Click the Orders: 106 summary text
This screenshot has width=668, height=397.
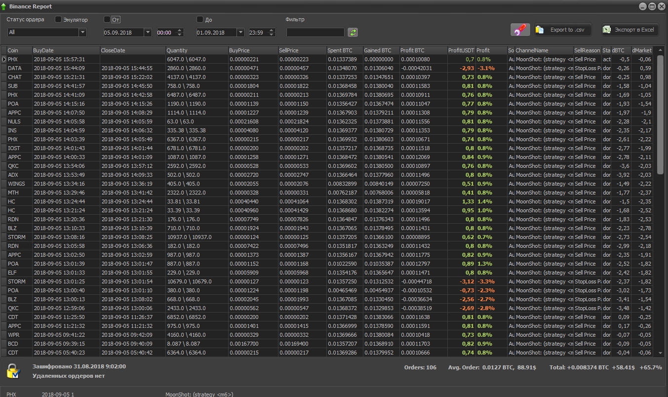click(x=420, y=367)
